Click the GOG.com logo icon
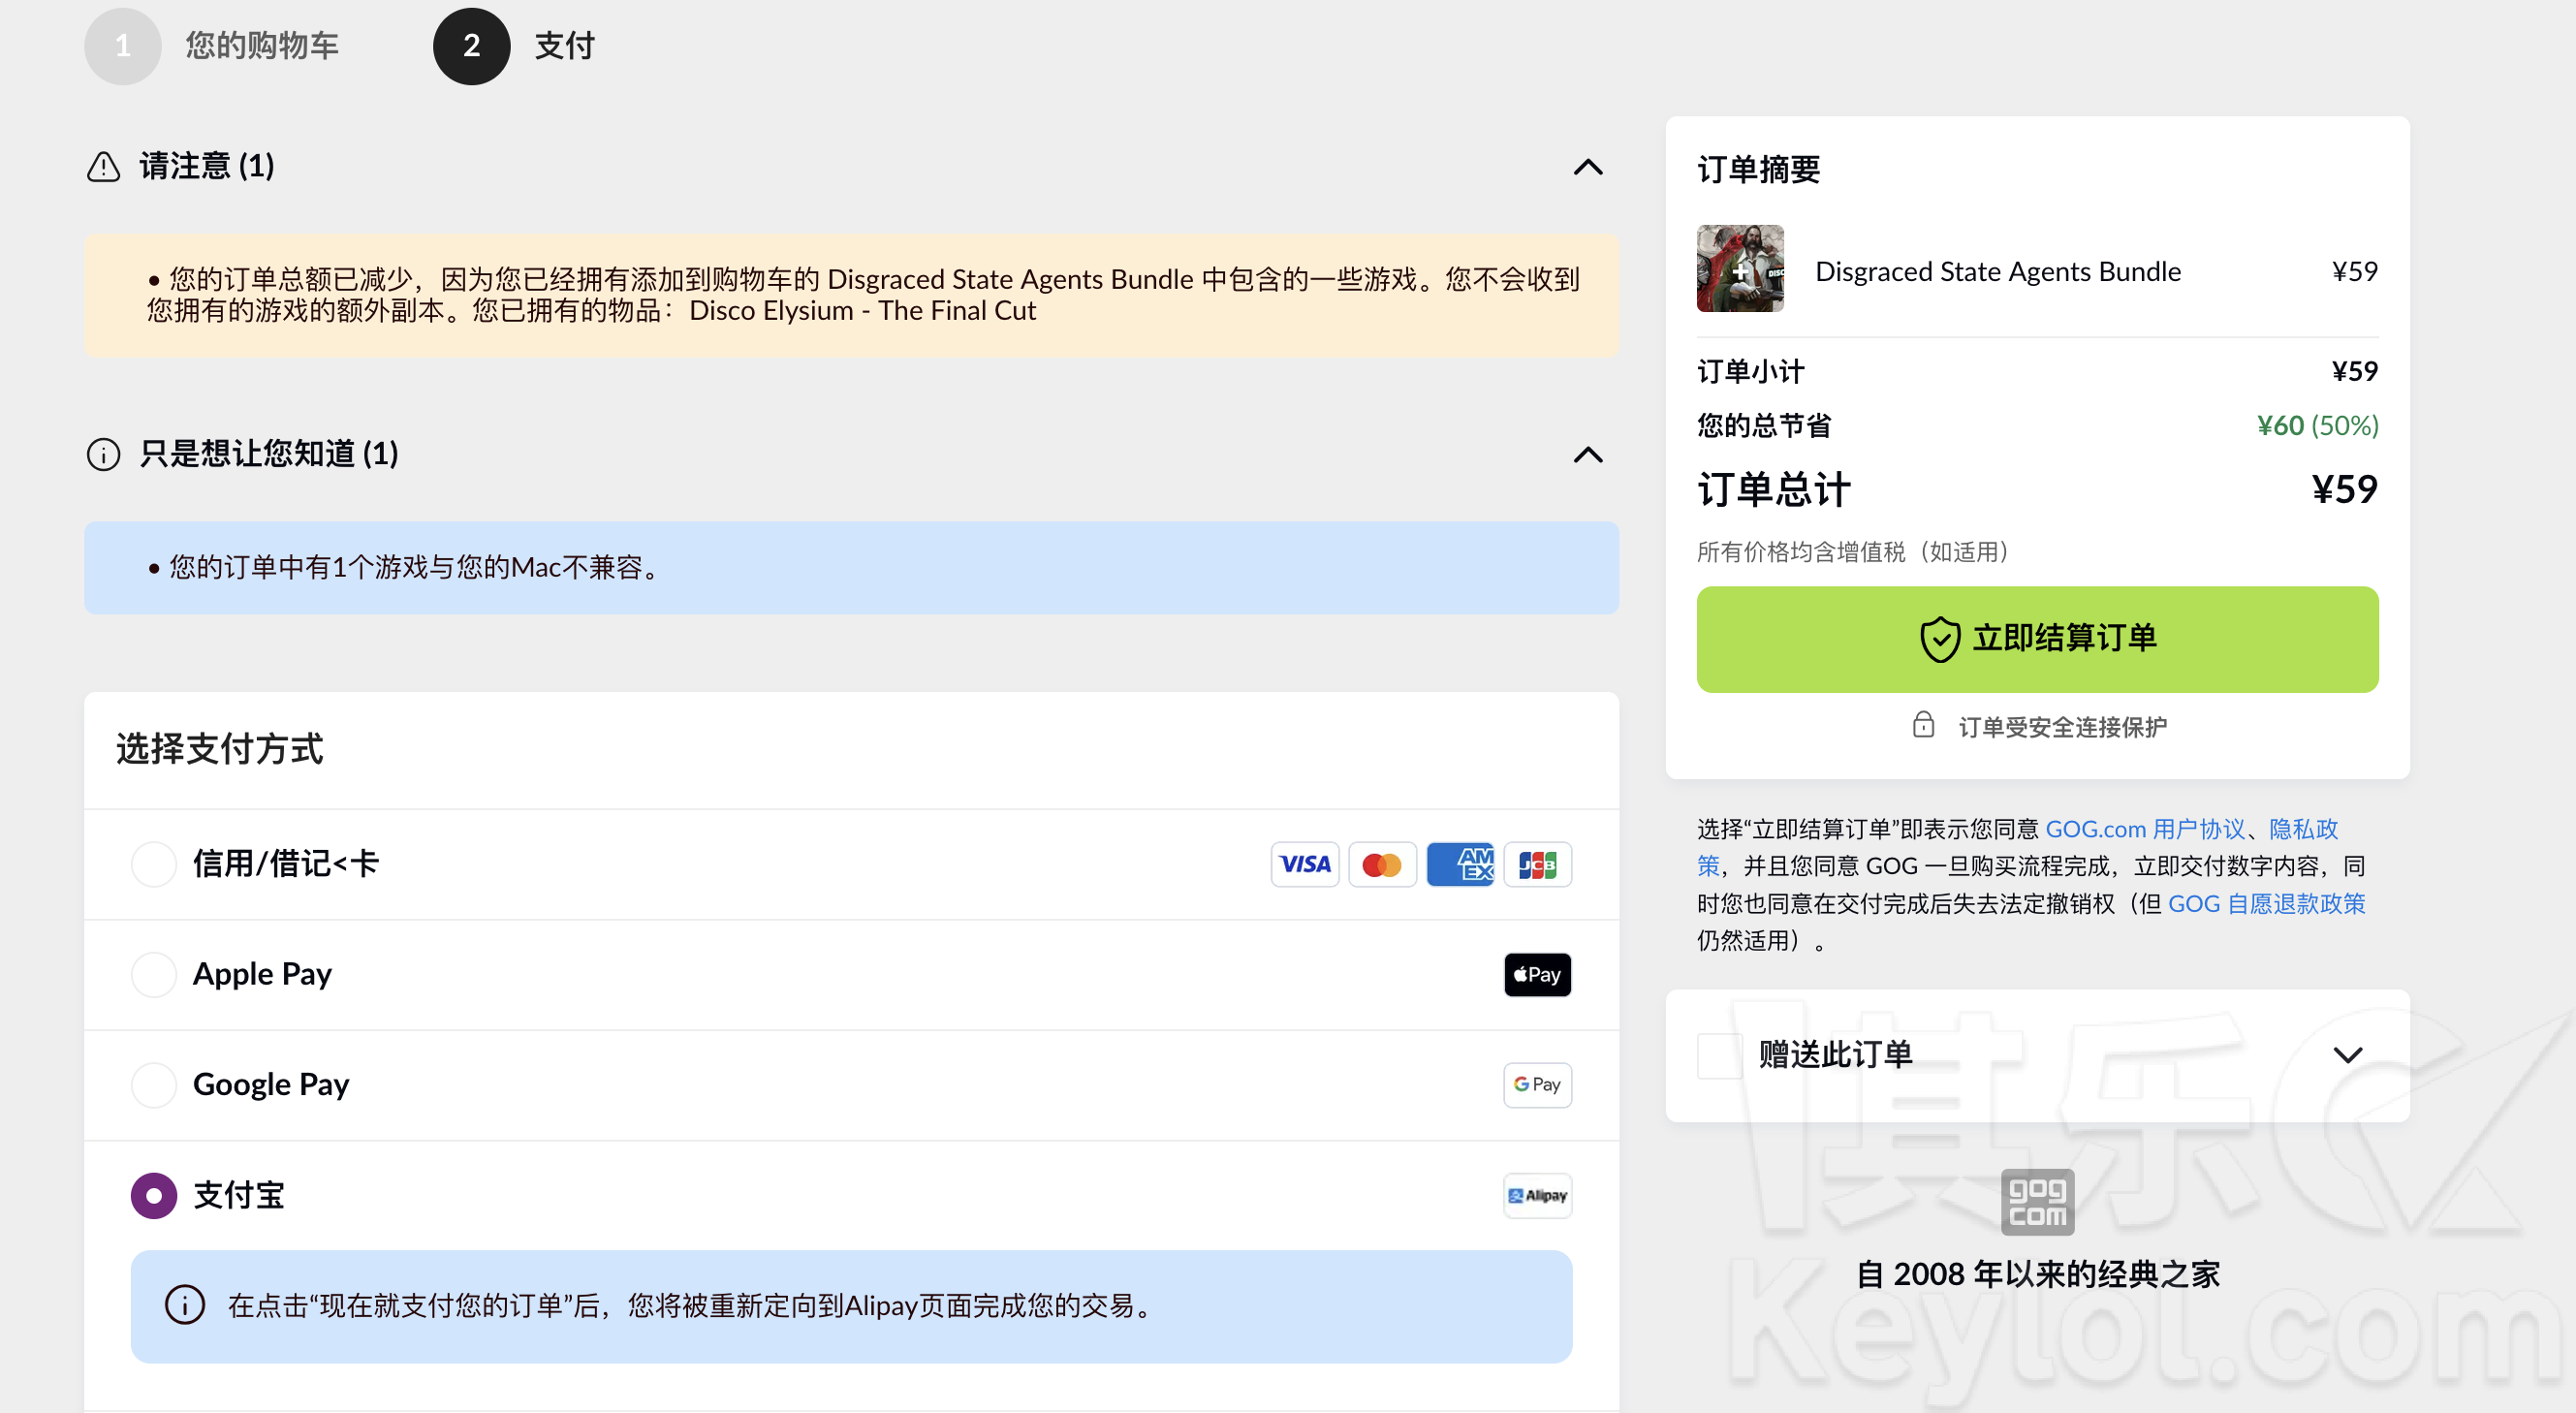The width and height of the screenshot is (2576, 1413). (2037, 1201)
